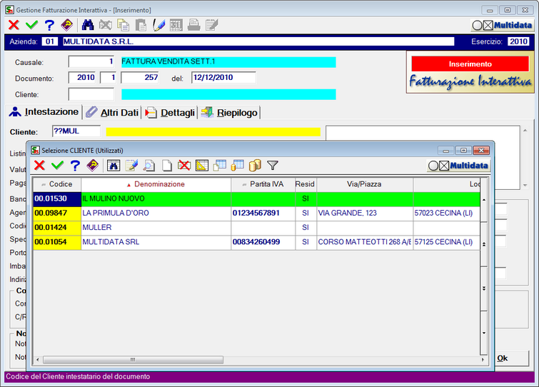Click the calendar grid icon in main toolbar
This screenshot has width=539, height=387.
click(176, 25)
